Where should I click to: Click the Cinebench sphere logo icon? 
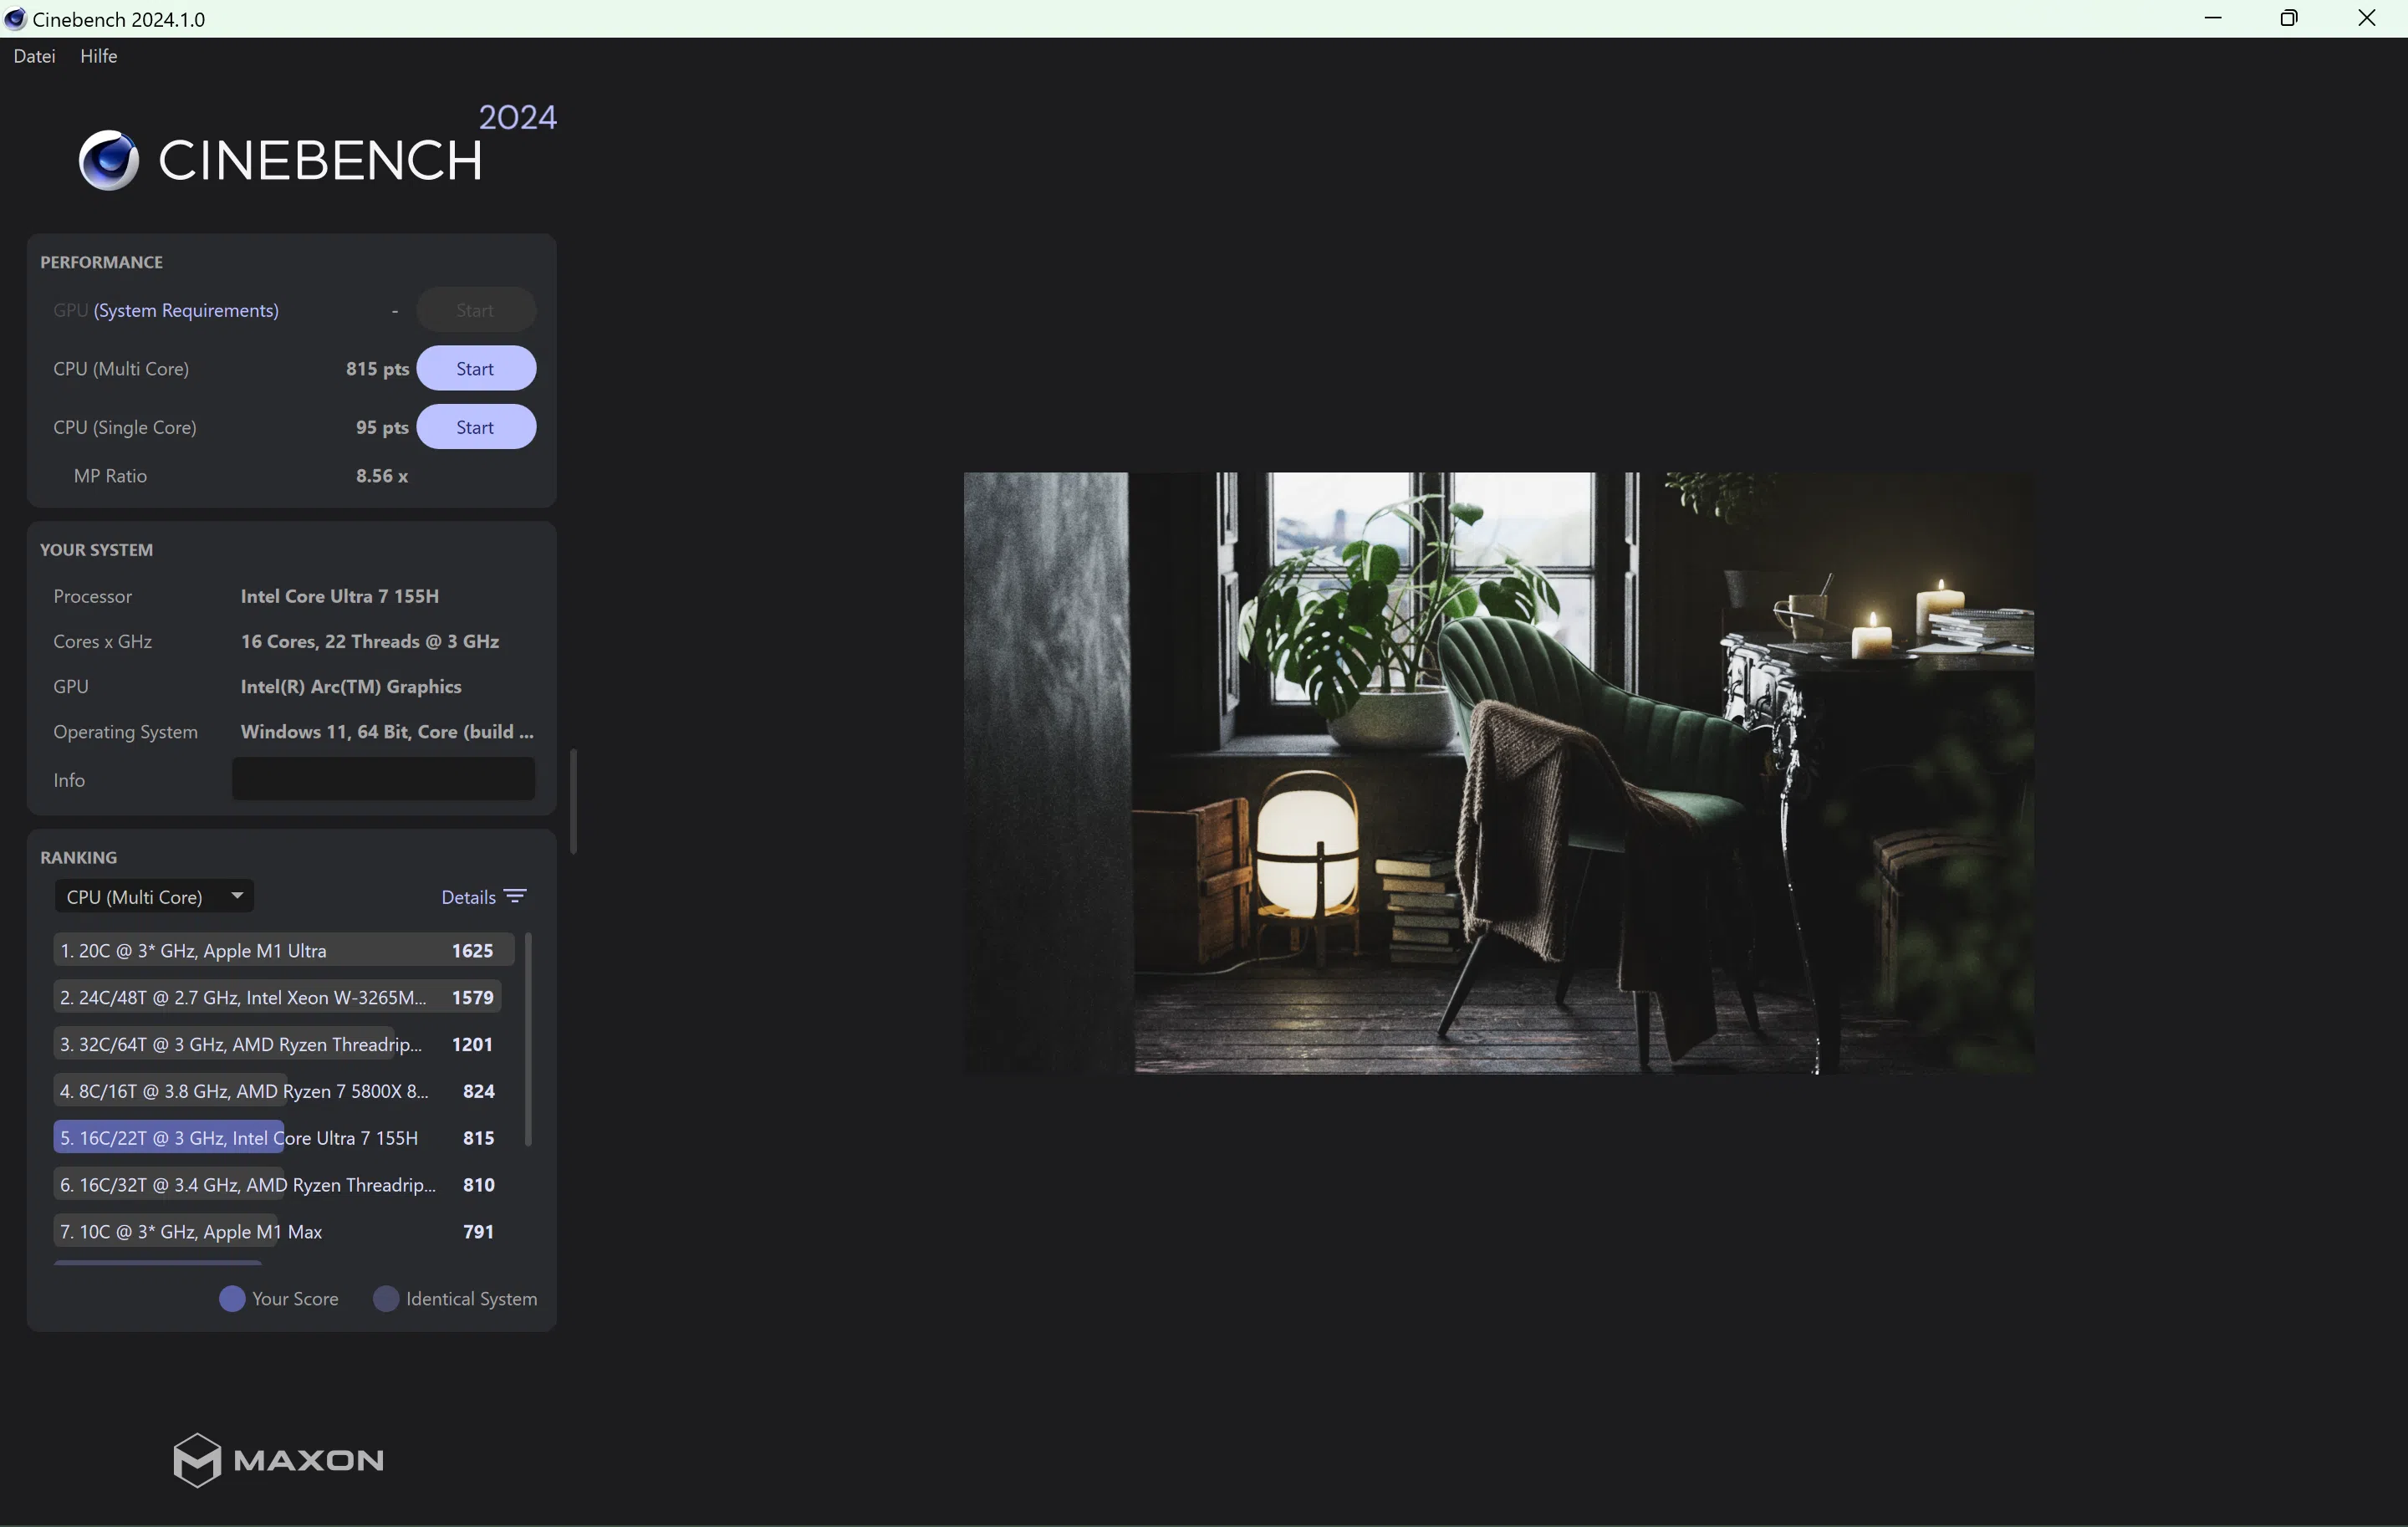tap(109, 160)
